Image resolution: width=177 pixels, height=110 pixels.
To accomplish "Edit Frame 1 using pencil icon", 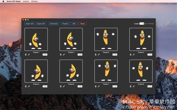I will click(29, 55).
